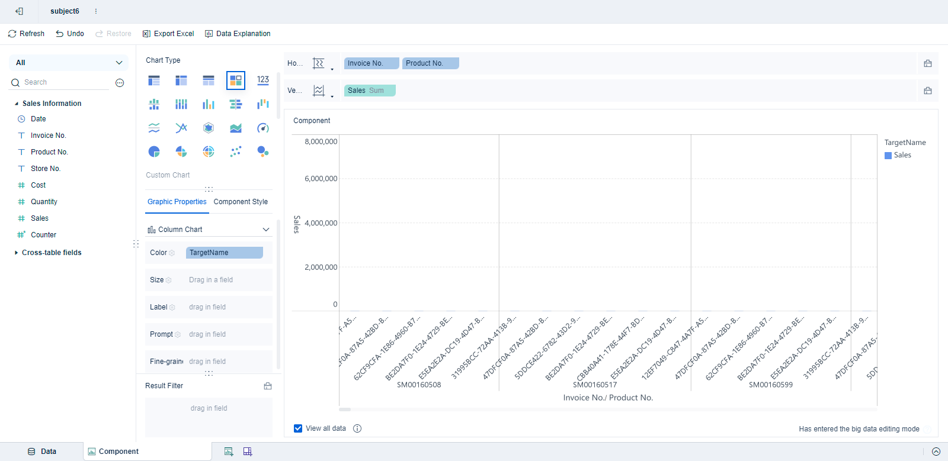Select the partitioned line chart icon
Screen dimensions: 948x461
coord(154,128)
